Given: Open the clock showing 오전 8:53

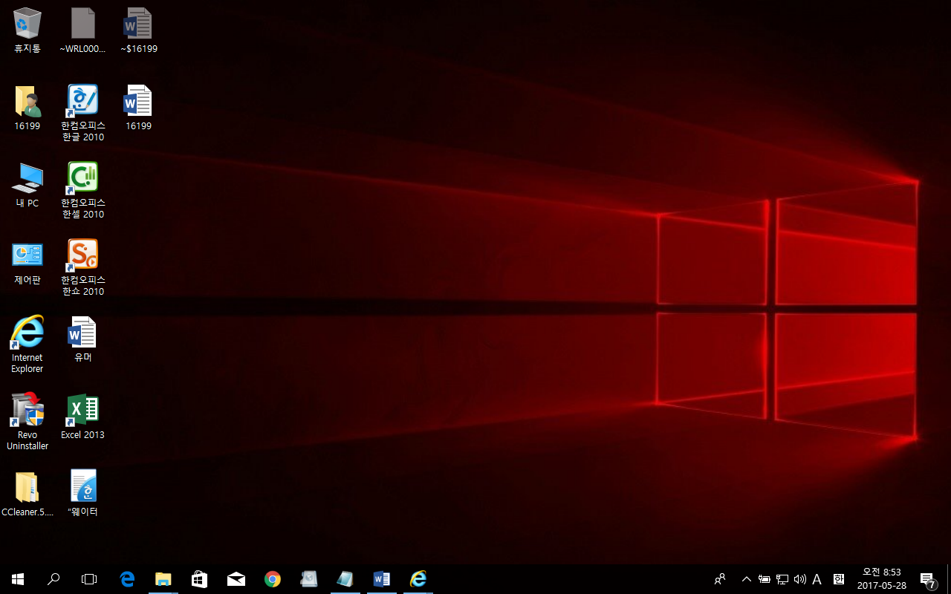Looking at the screenshot, I should tap(881, 579).
